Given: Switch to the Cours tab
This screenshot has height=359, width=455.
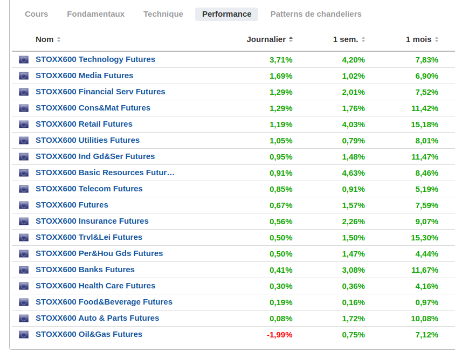Looking at the screenshot, I should tap(36, 14).
